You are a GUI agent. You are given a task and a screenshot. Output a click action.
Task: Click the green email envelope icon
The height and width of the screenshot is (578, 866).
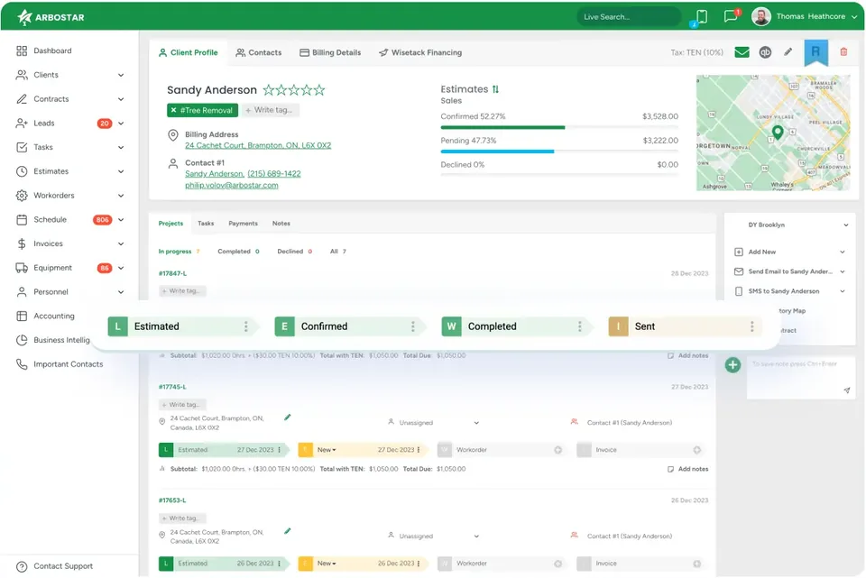742,52
